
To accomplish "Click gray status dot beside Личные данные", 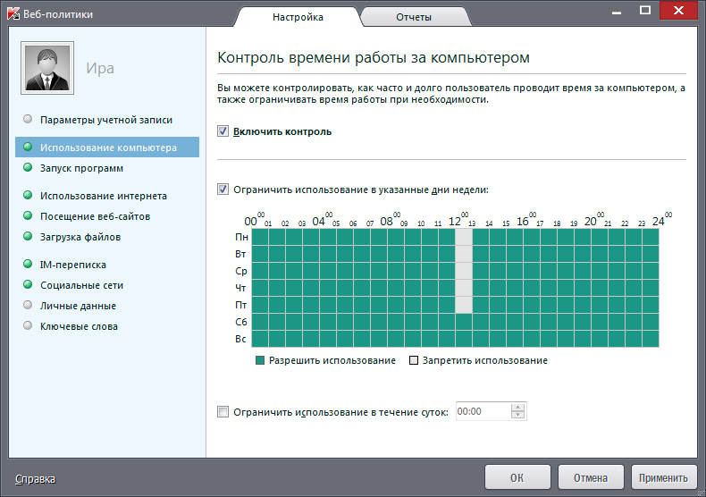I will tap(28, 305).
